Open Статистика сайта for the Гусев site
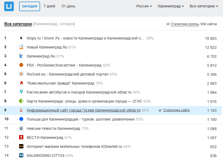The width and height of the screenshot is (223, 160). (176, 110)
